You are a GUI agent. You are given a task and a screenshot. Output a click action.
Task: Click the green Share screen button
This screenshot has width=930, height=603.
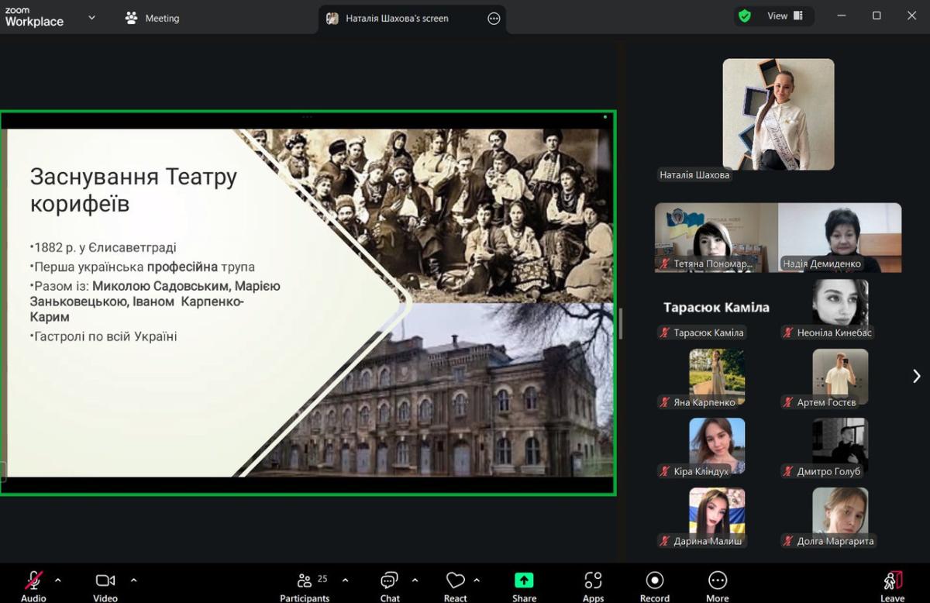pyautogui.click(x=524, y=581)
